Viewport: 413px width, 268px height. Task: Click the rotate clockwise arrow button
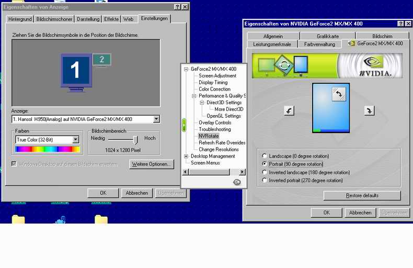(370, 110)
